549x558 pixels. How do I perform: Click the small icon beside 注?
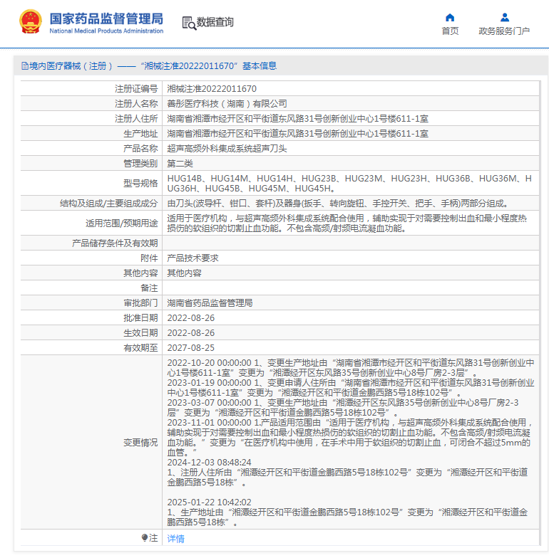coord(145,539)
